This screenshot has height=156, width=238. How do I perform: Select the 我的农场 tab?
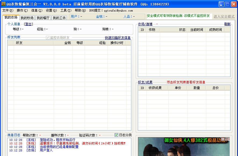point(11,17)
